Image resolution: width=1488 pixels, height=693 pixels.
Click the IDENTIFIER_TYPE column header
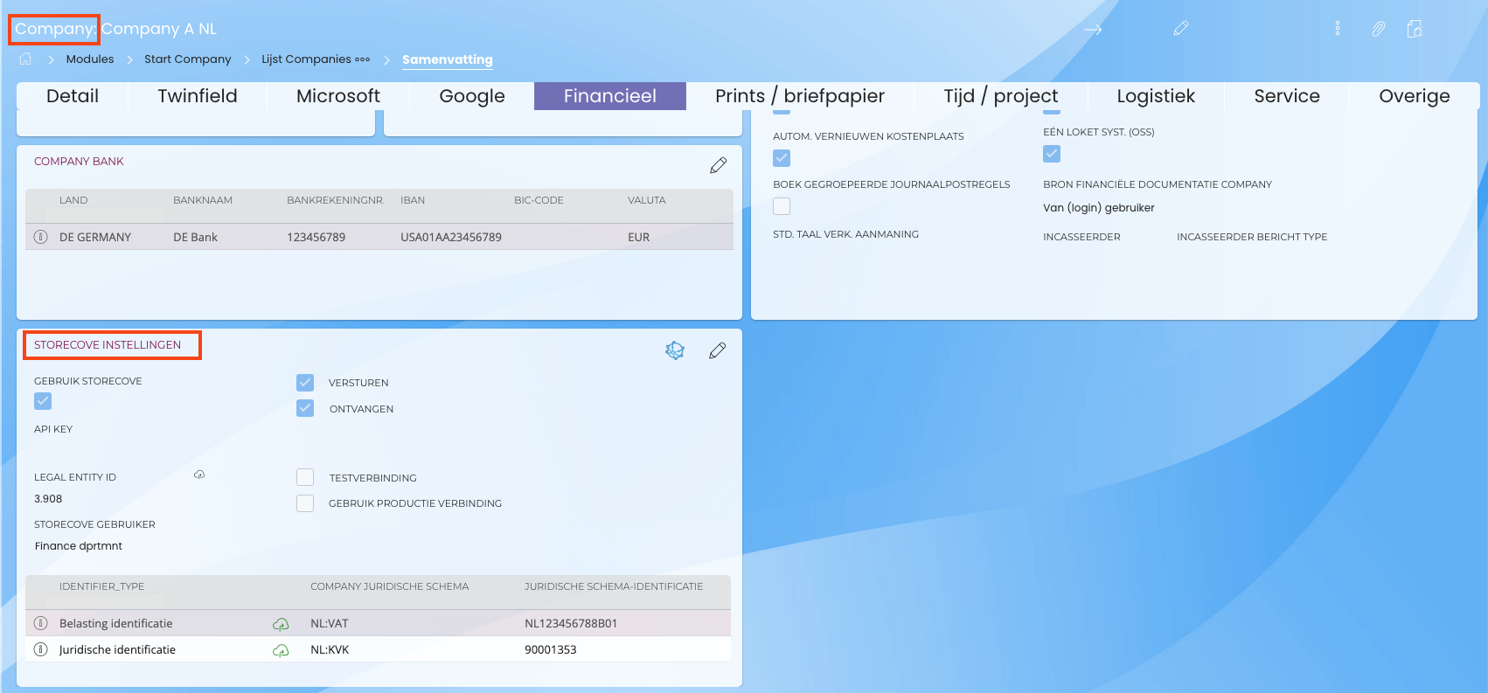pyautogui.click(x=101, y=586)
